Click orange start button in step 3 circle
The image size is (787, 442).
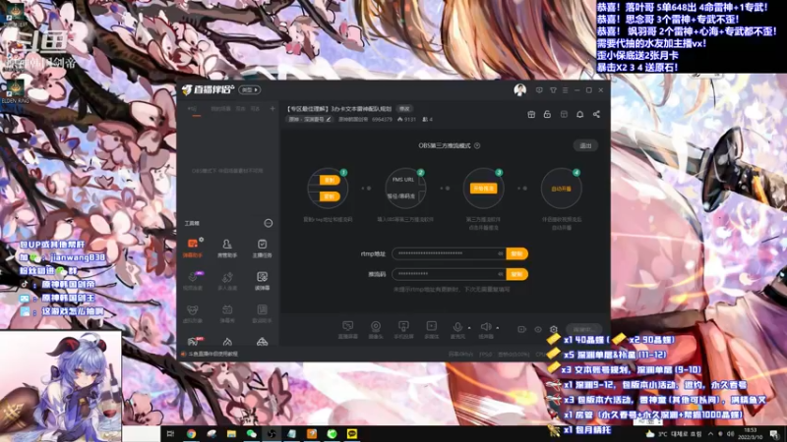(483, 189)
